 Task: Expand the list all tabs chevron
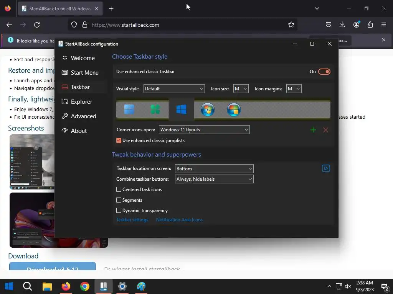317,8
